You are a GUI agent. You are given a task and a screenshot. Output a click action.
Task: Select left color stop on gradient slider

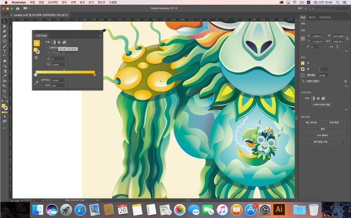[36, 75]
